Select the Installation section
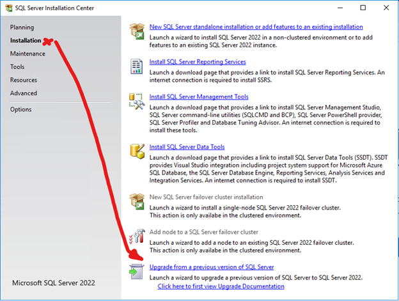This screenshot has height=301, width=399. [26, 40]
